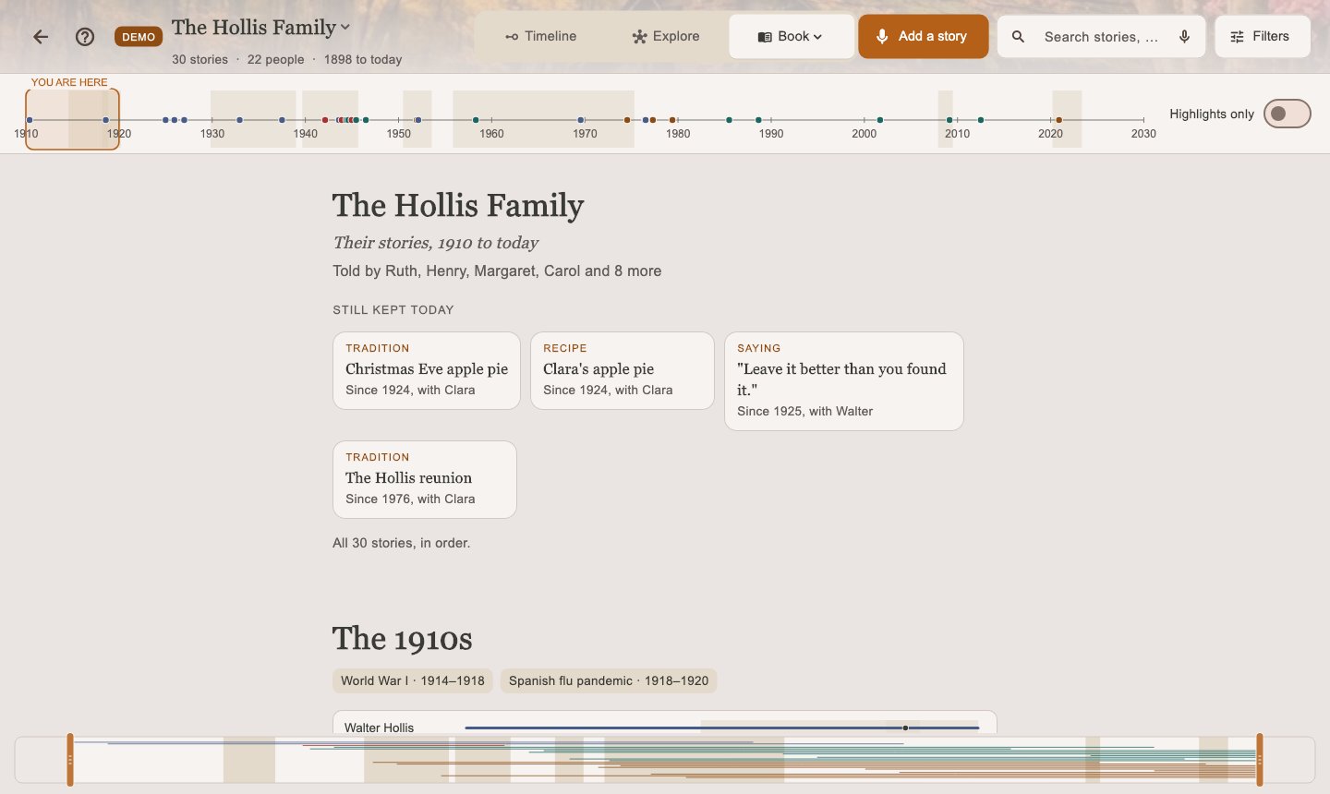Open the Filters panel
This screenshot has height=794, width=1330.
click(1262, 37)
